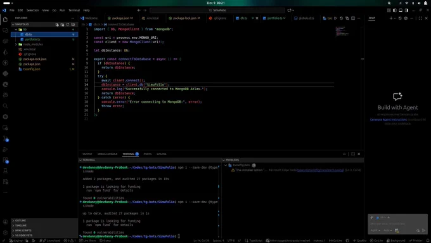Navigate back with the left arrow
The width and height of the screenshot is (431, 243).
pos(139,10)
